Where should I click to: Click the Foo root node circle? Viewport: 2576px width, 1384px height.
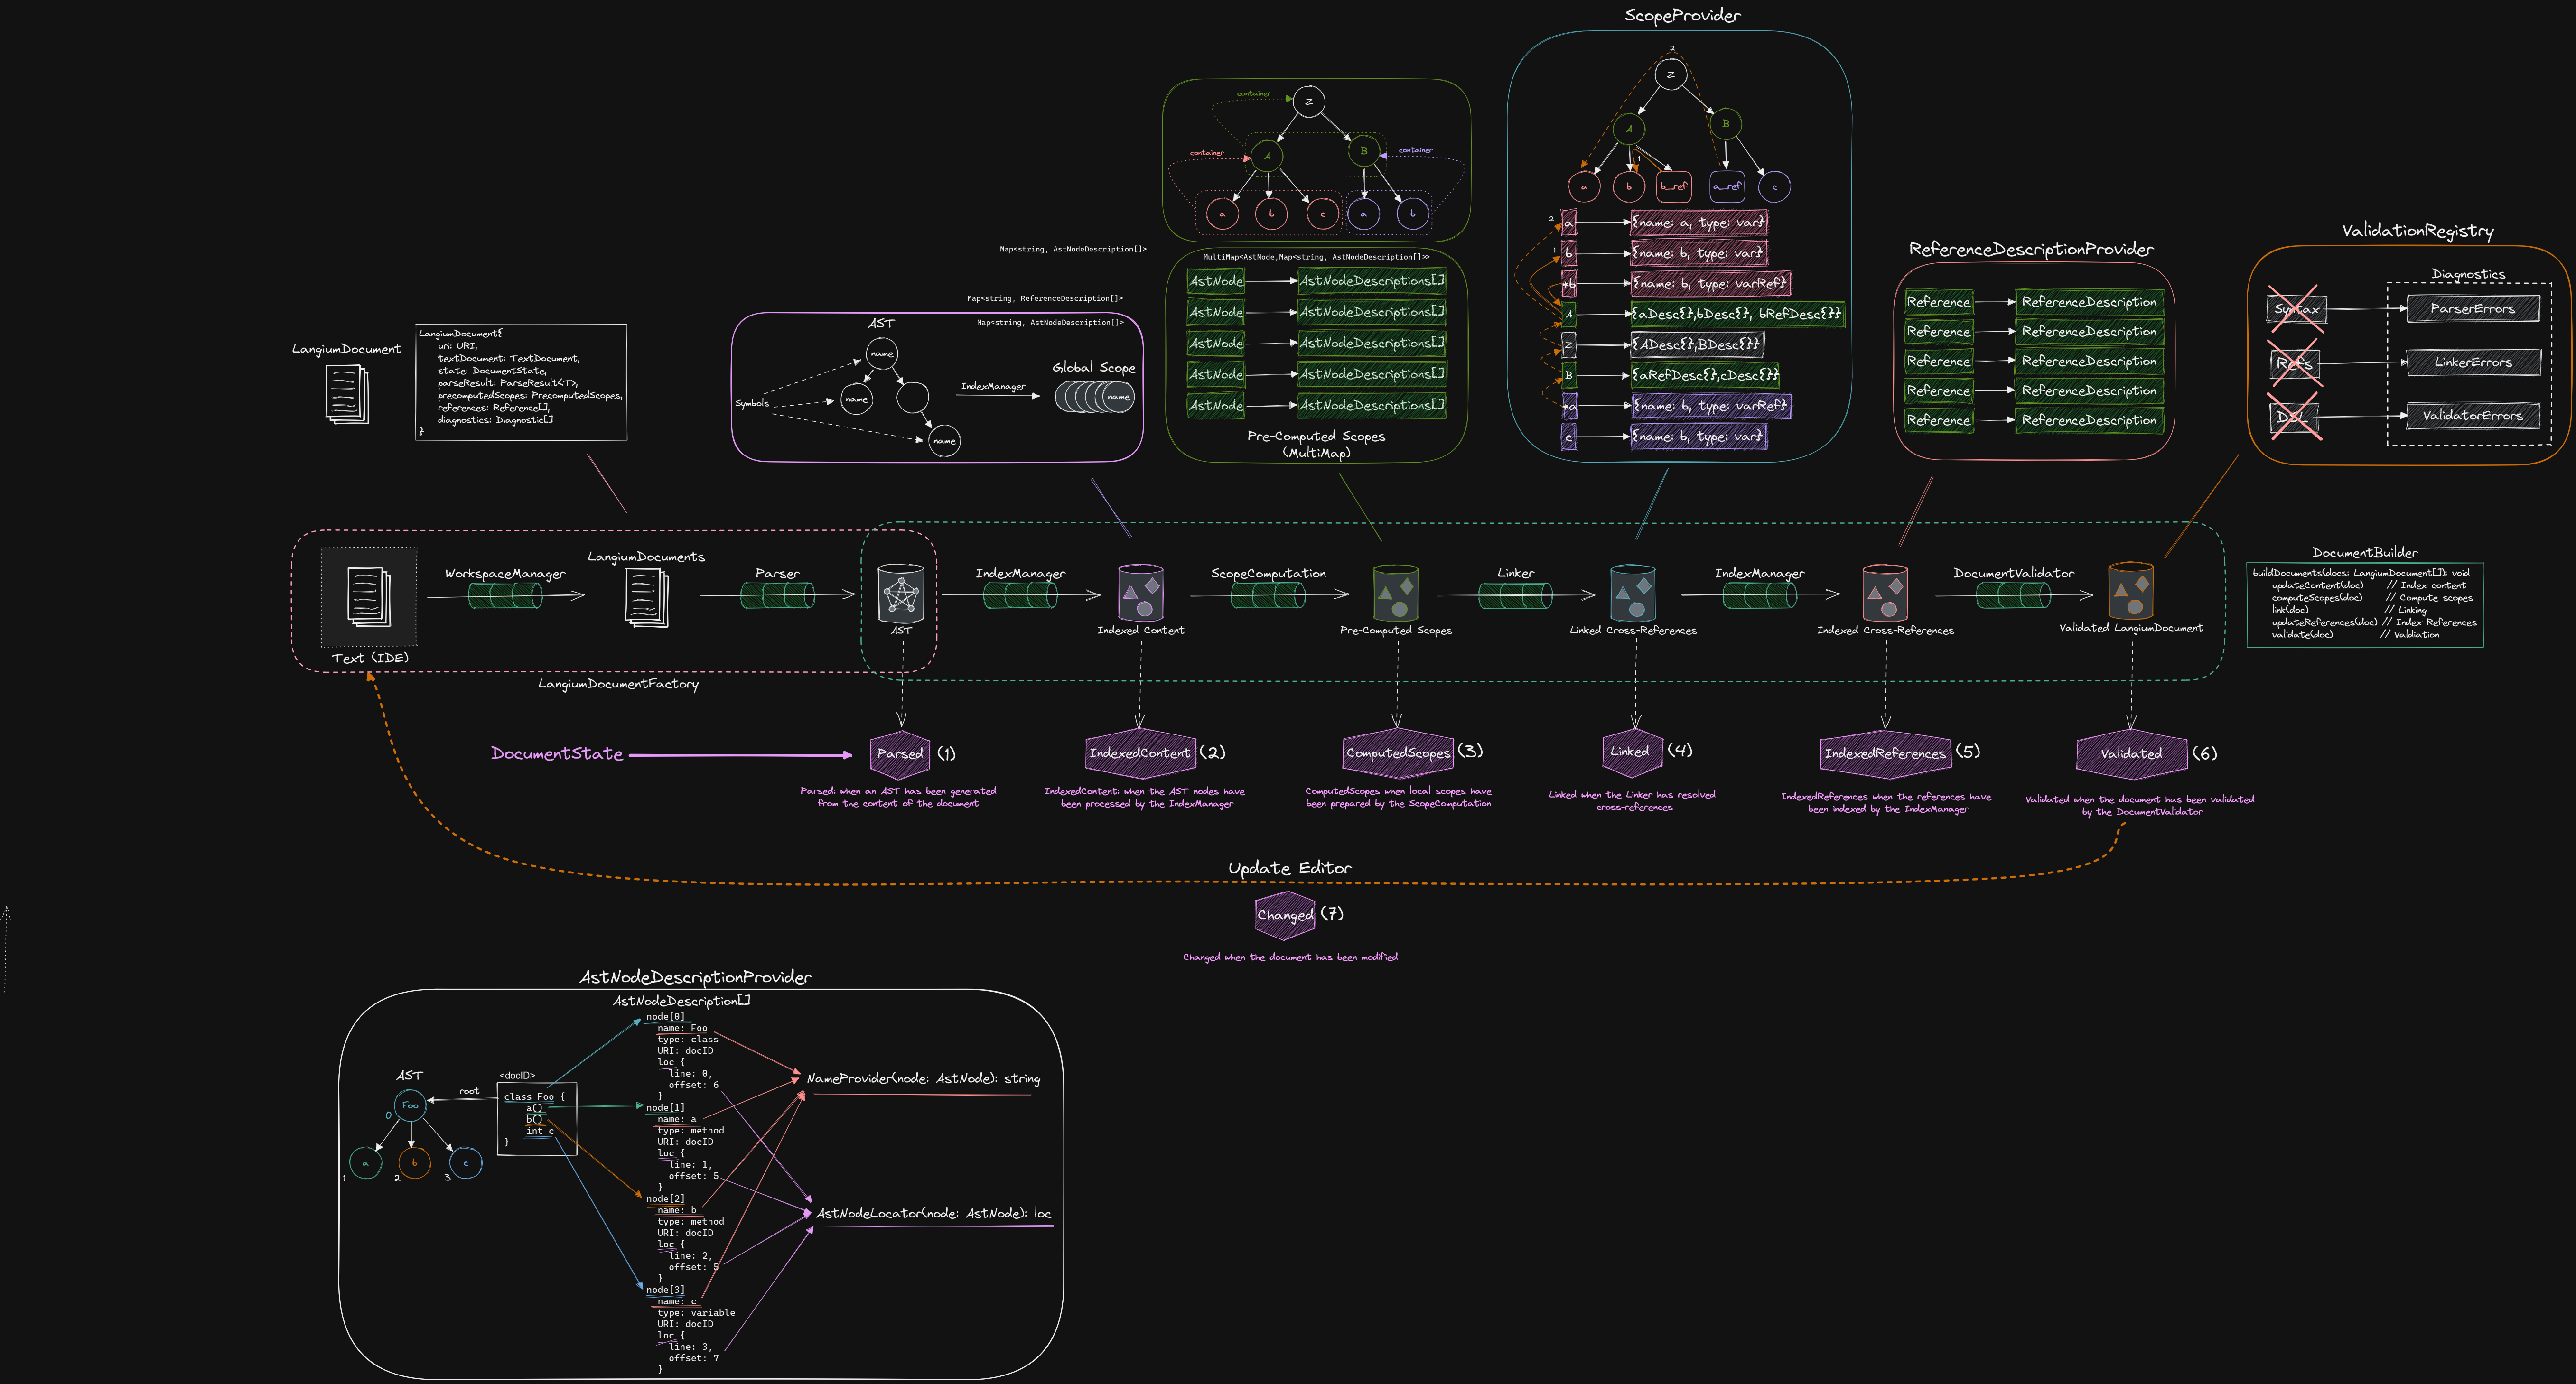point(410,1105)
